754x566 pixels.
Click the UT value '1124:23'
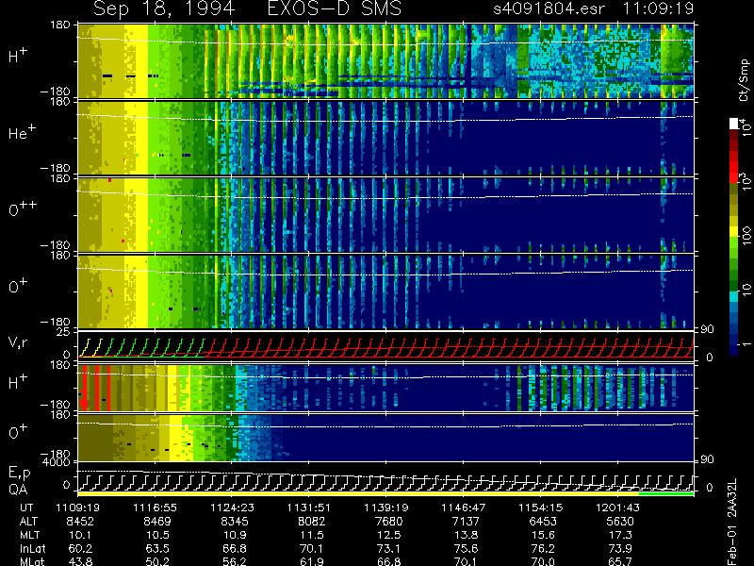coord(233,508)
